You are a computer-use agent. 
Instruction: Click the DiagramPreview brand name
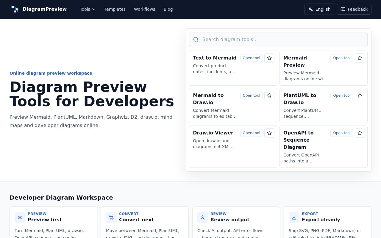[x=45, y=9]
